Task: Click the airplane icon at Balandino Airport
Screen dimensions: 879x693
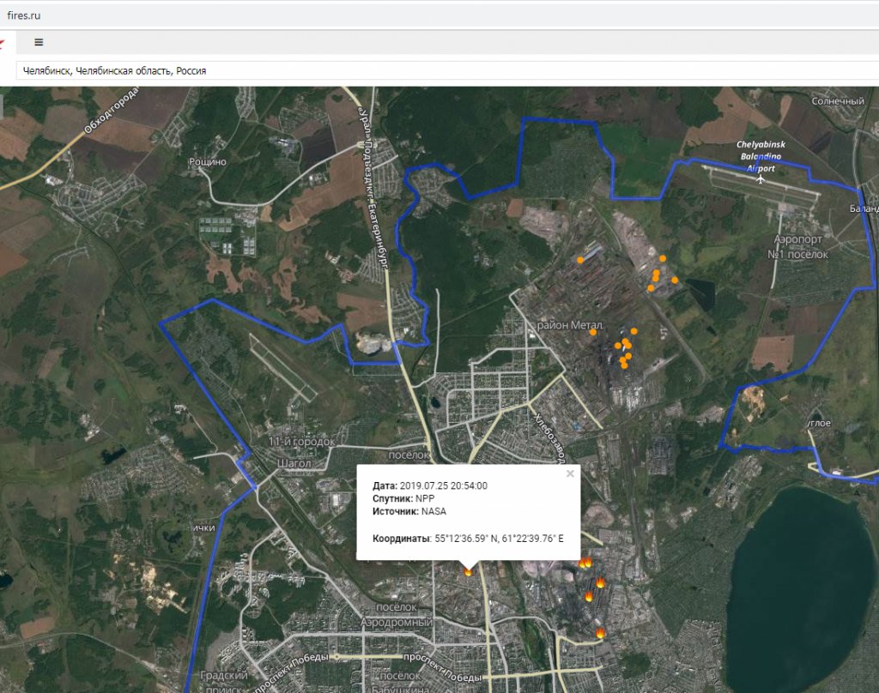Action: [761, 180]
